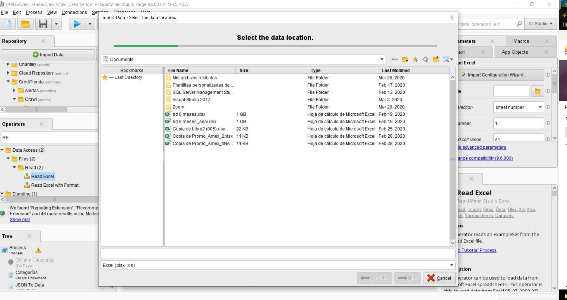567x300 pixels.
Task: Select the Last Directory bookmark
Action: pyautogui.click(x=125, y=77)
